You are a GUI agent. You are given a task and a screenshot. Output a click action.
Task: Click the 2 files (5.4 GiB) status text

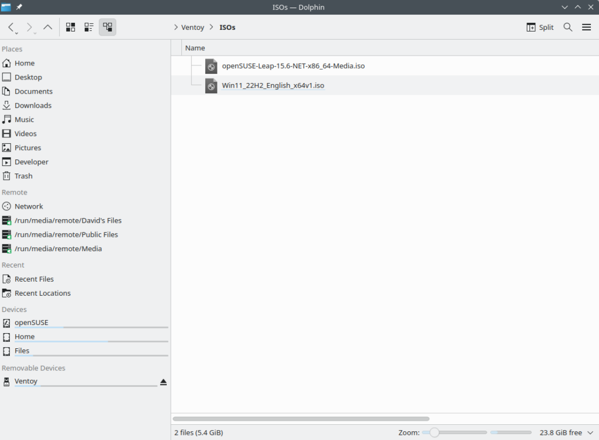(199, 433)
